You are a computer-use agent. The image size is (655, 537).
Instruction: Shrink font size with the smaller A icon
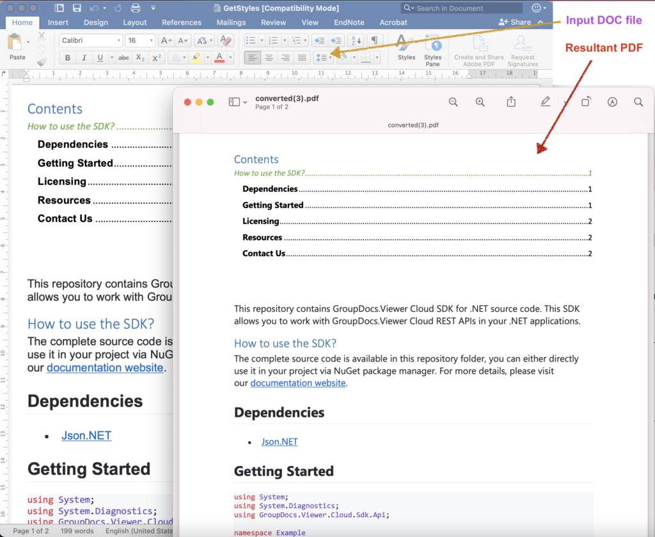pos(182,40)
